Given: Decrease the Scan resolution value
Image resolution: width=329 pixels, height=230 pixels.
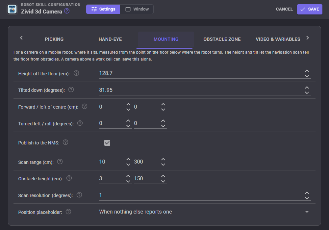Looking at the screenshot, I should pyautogui.click(x=307, y=198).
